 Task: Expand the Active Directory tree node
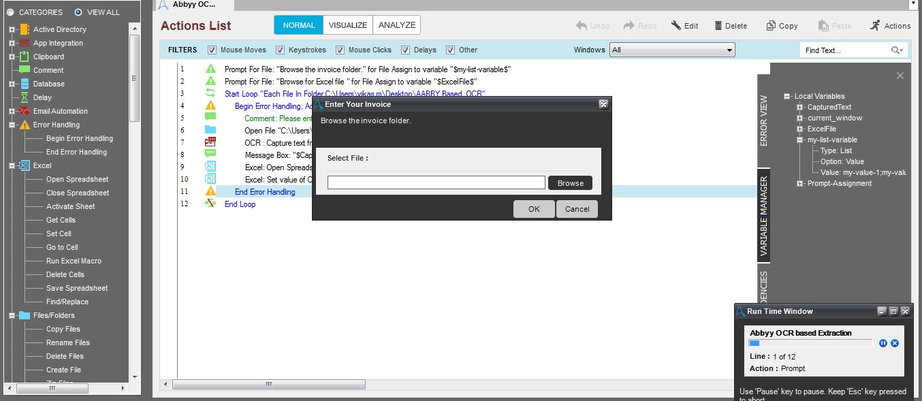(12, 29)
